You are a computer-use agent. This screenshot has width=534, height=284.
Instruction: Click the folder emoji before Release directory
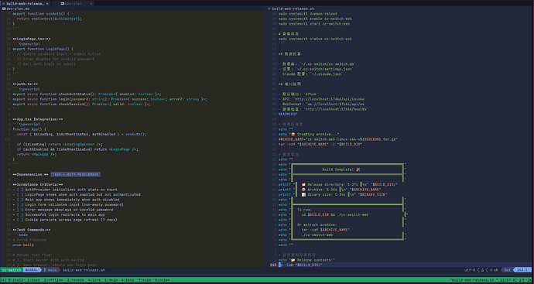303,185
